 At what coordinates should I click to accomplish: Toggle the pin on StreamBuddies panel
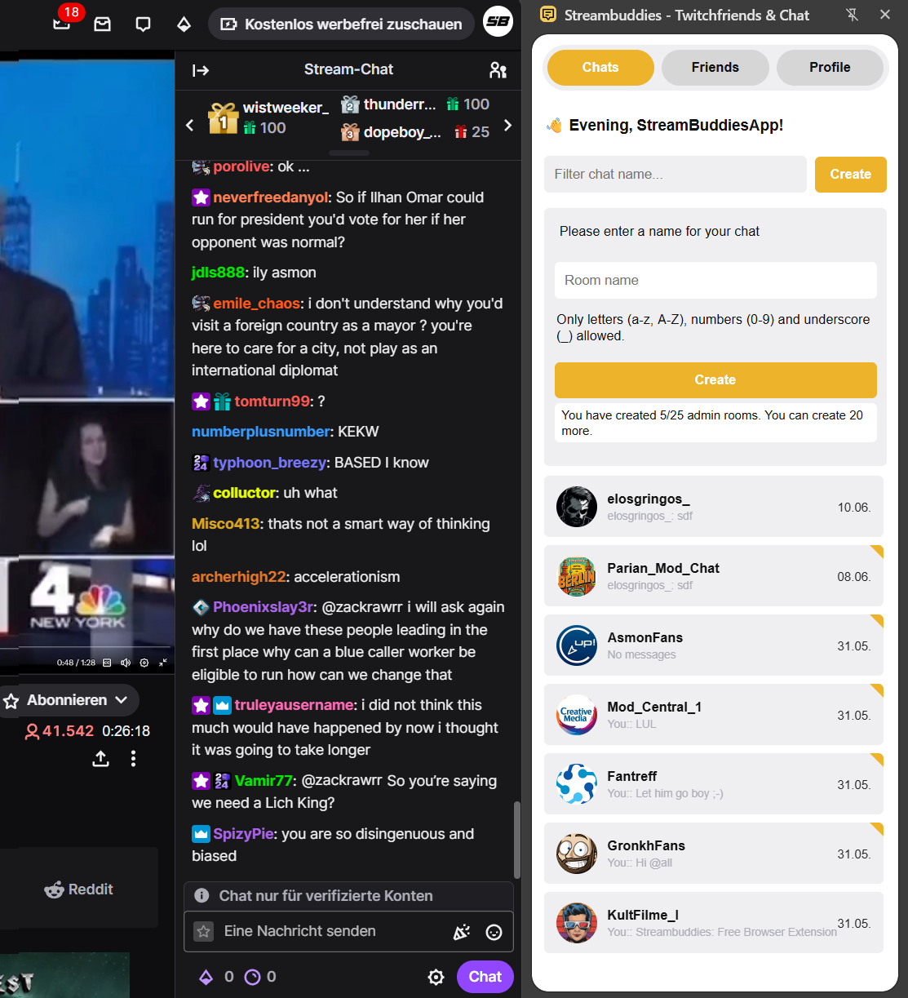pyautogui.click(x=853, y=15)
